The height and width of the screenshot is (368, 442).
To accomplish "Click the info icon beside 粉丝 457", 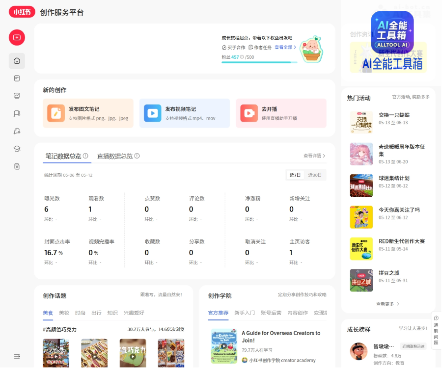I will pos(242,57).
